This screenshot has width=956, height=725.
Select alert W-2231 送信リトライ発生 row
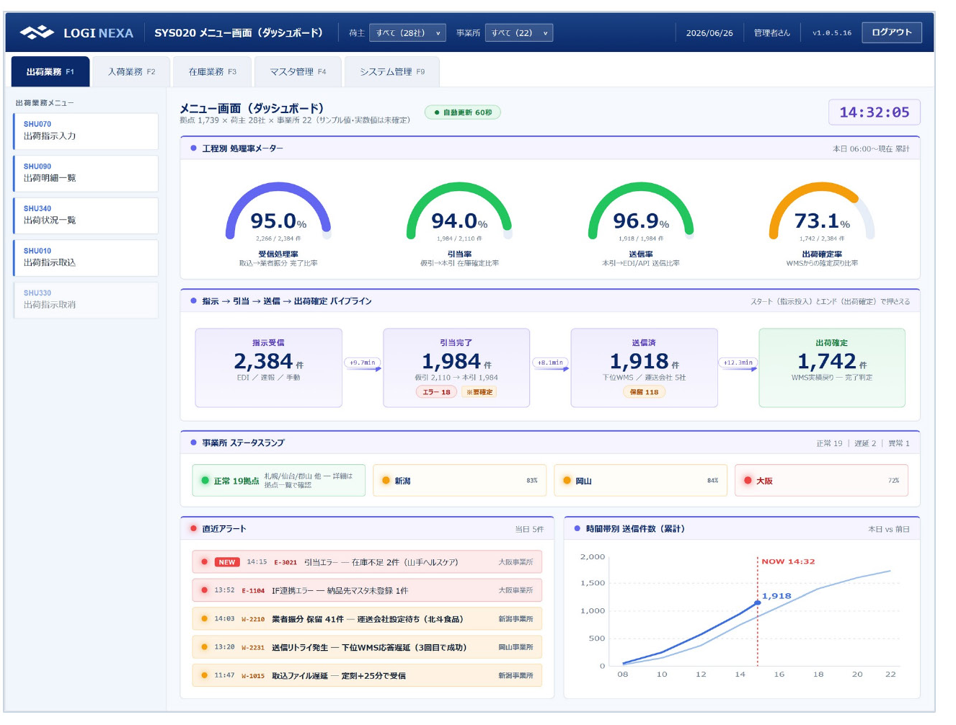tap(367, 647)
